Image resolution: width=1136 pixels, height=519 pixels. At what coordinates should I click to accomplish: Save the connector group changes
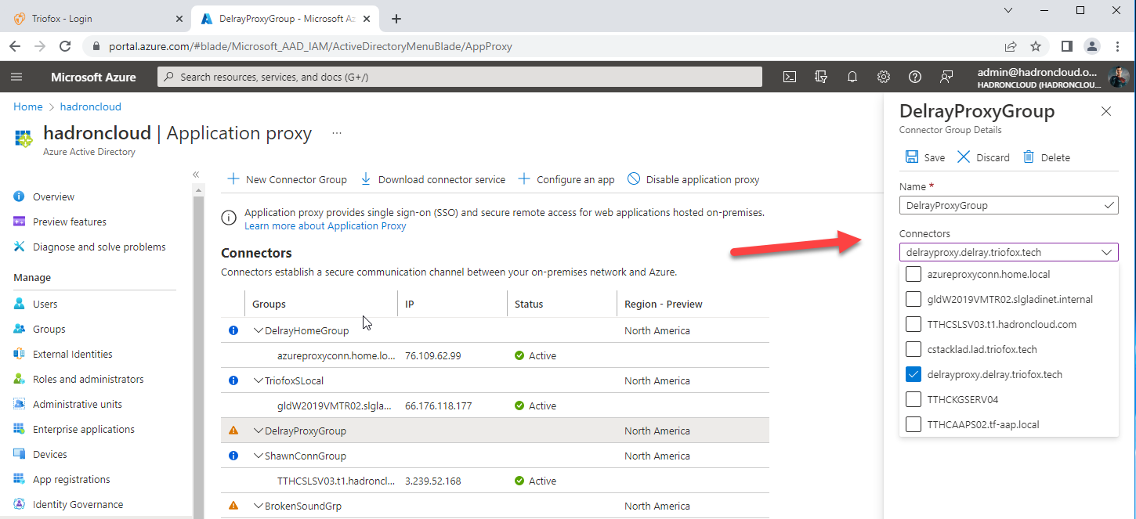tap(925, 157)
